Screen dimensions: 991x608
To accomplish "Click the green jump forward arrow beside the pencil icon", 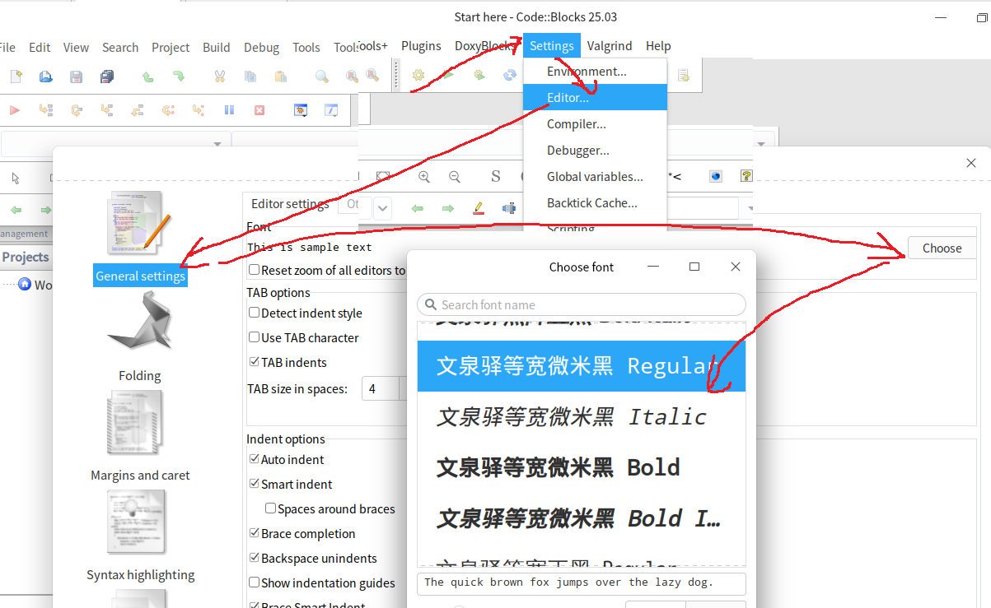I will [x=447, y=208].
